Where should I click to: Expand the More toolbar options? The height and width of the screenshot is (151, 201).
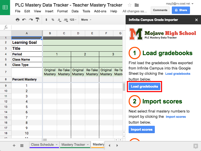pos(86,20)
